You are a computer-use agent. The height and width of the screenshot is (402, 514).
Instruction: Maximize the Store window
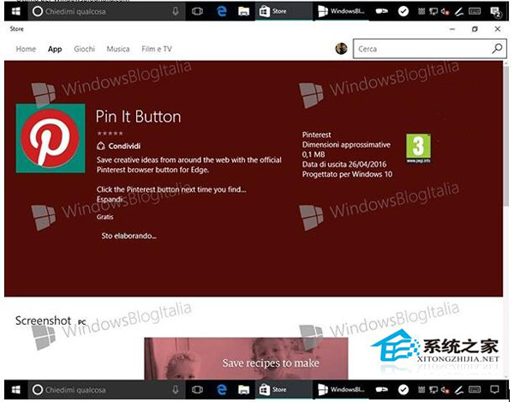click(x=475, y=29)
